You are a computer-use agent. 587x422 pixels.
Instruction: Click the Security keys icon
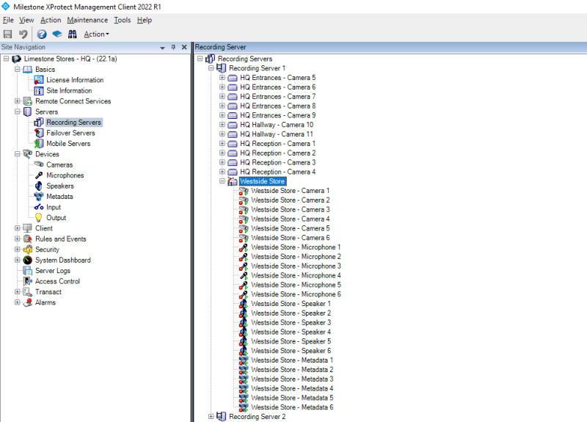(x=28, y=250)
